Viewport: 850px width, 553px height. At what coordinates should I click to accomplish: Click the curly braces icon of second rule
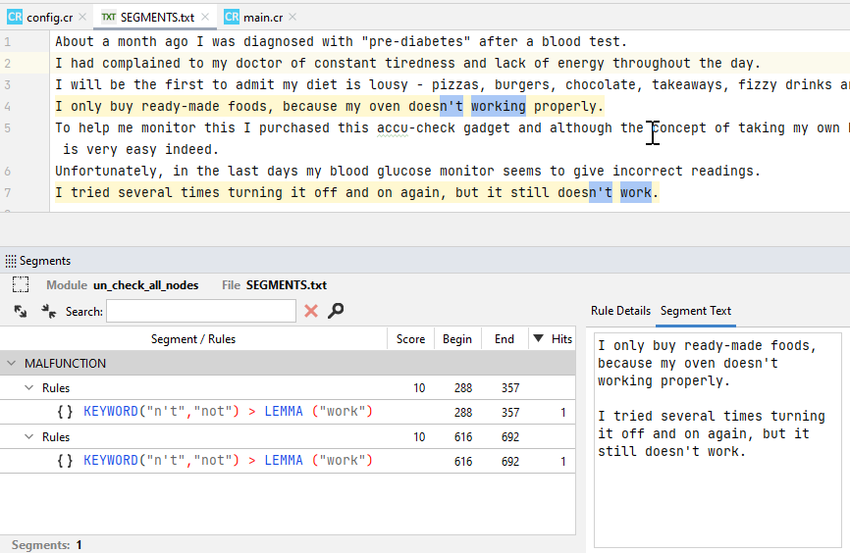[66, 461]
